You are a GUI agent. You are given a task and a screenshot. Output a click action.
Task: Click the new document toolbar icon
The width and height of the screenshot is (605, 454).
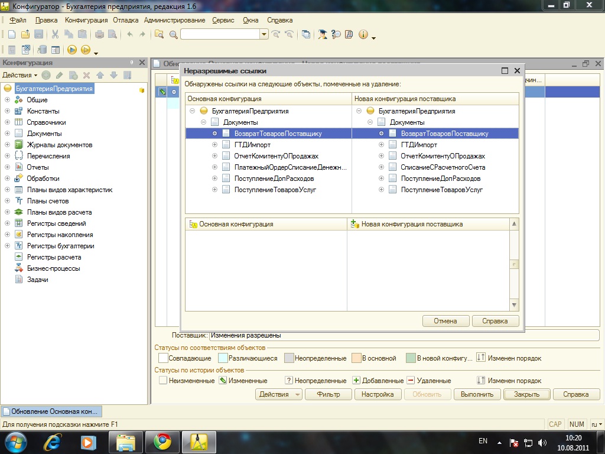[x=12, y=34]
